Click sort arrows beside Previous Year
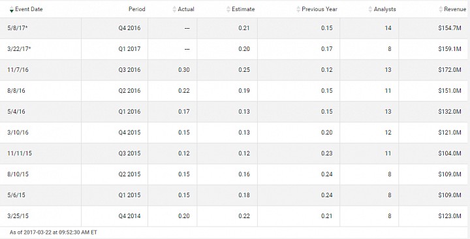 point(298,9)
